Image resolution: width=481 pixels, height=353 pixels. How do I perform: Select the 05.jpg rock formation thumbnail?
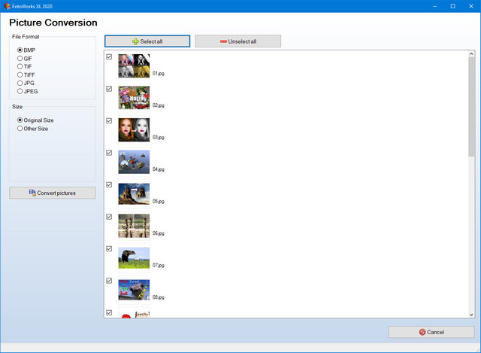coord(134,193)
